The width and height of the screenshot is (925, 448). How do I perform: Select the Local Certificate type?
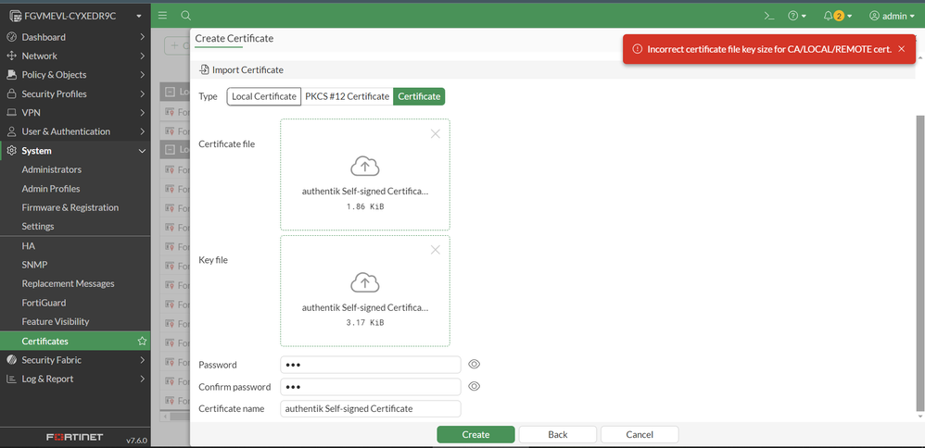tap(264, 96)
